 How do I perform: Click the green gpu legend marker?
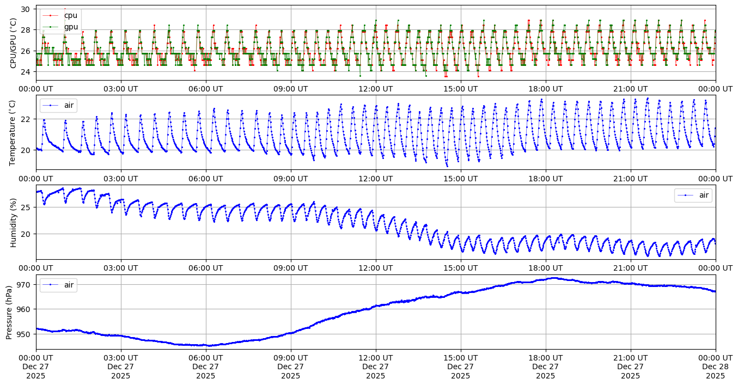pyautogui.click(x=51, y=26)
